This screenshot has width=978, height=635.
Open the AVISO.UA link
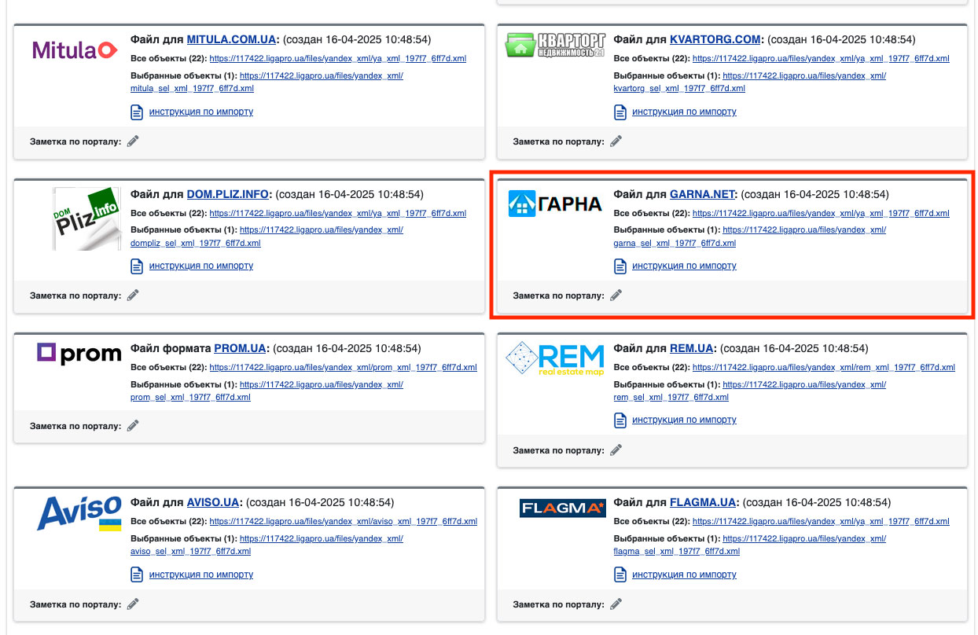(212, 502)
